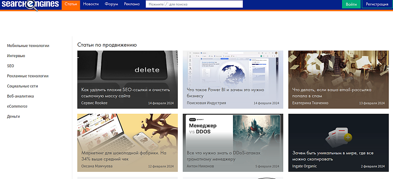Click the date 12 февраля 2024

[x=161, y=166]
